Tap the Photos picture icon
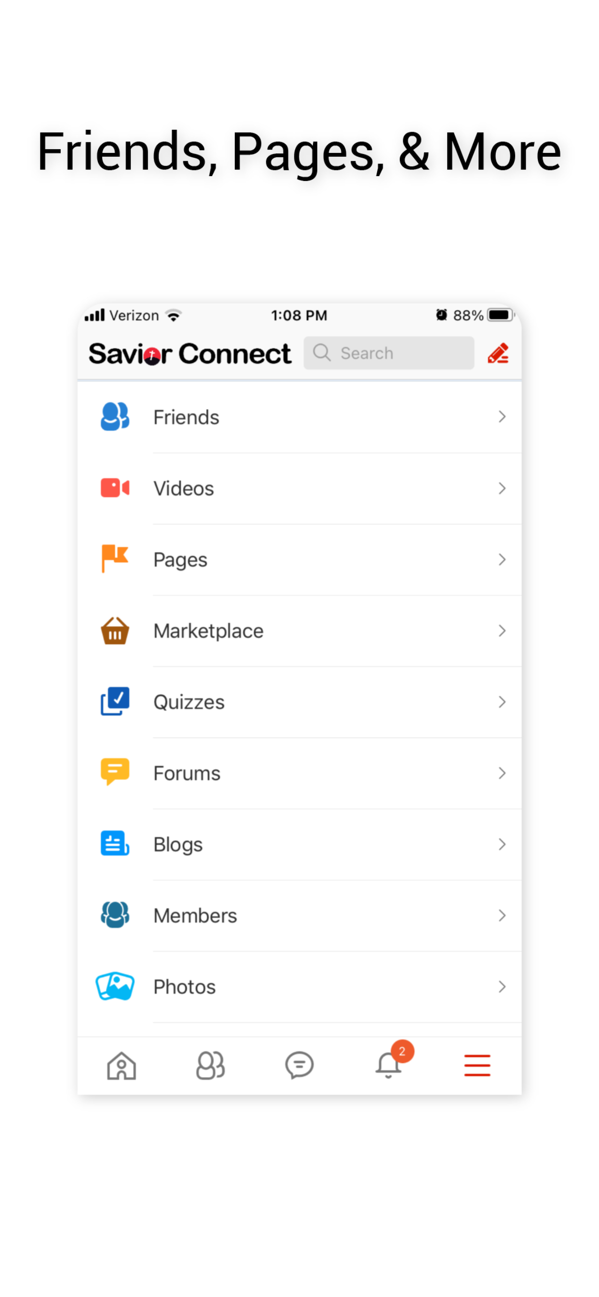 point(115,986)
